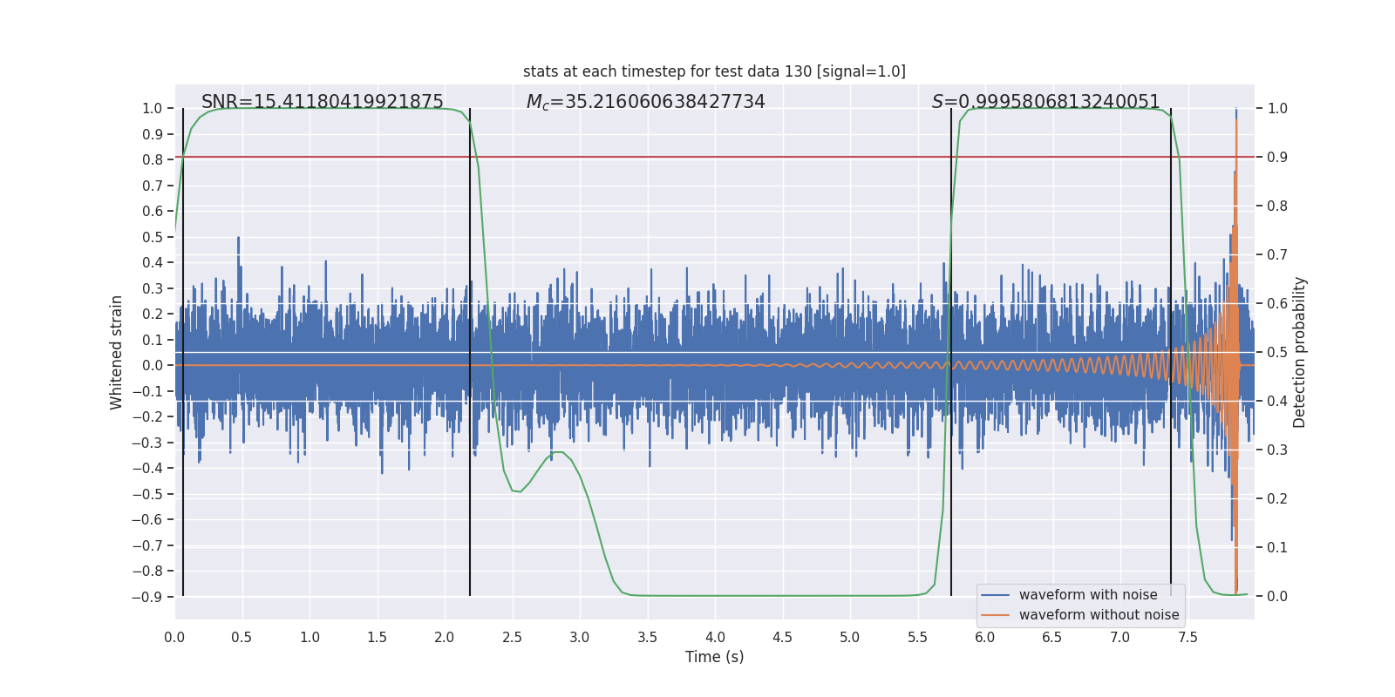This screenshot has width=1395, height=697.
Task: Click the 0.8 tick on Whitened strain axis
Action: (x=153, y=160)
